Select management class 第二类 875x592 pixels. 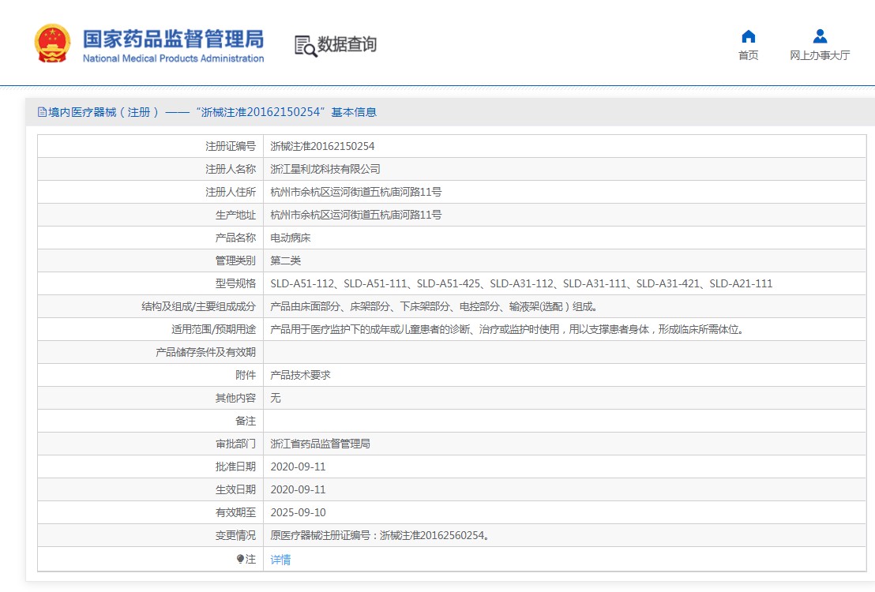point(286,260)
